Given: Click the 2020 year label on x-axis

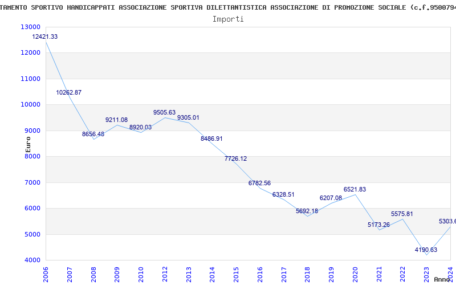Looking at the screenshot, I should (355, 275).
